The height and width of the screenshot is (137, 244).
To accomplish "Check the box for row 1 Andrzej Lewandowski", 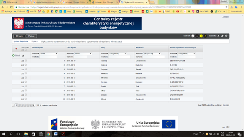I will tap(26, 61).
